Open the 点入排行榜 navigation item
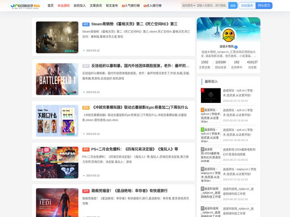 tap(153, 6)
